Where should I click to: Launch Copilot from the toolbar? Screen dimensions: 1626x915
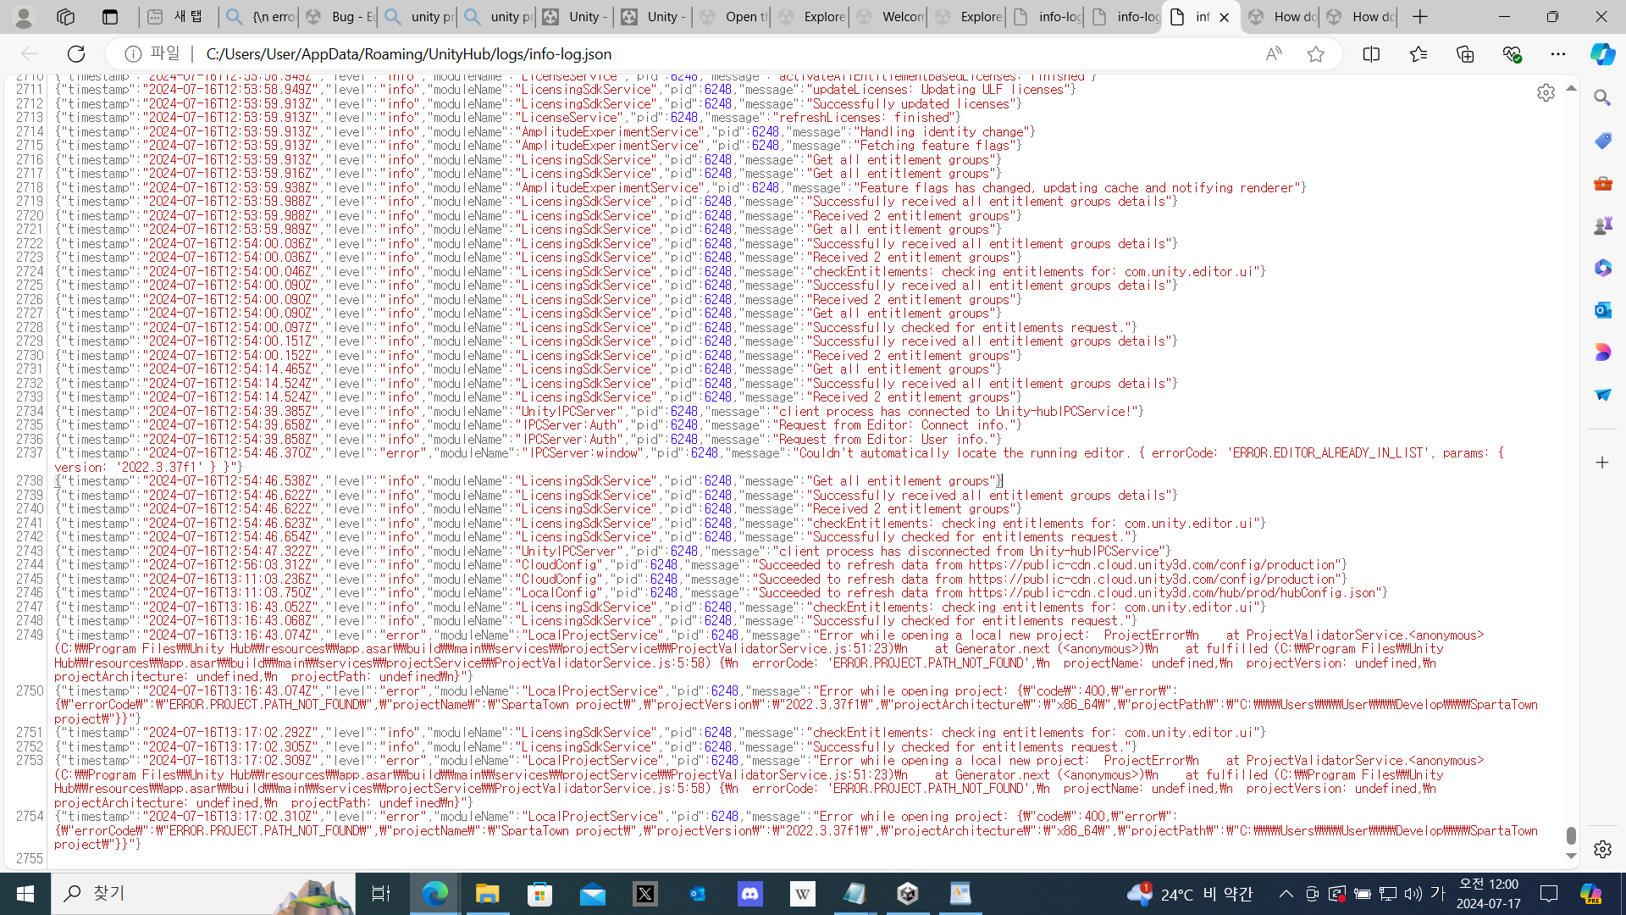[1602, 53]
